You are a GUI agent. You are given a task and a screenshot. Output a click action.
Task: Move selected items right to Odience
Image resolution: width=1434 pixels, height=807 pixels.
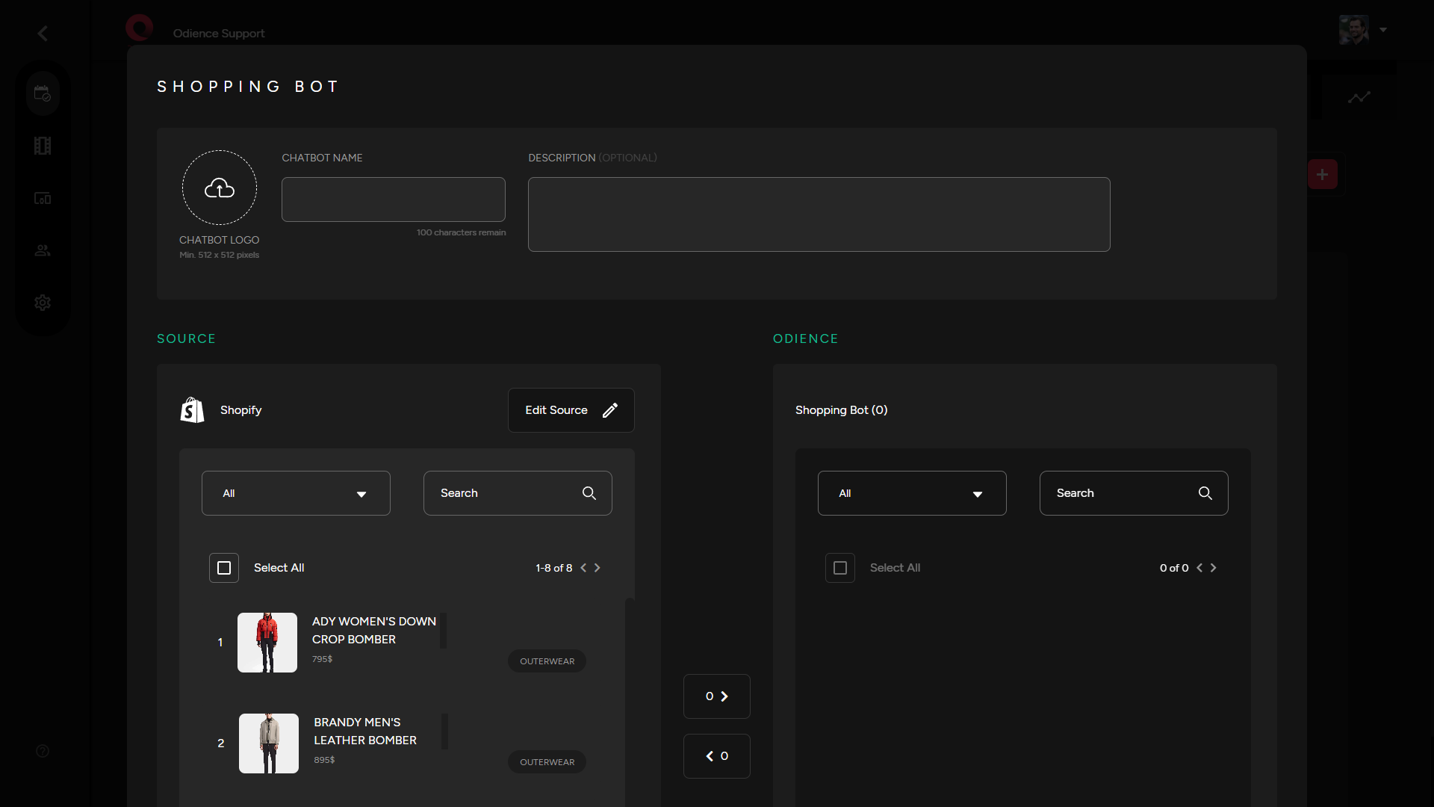[717, 696]
